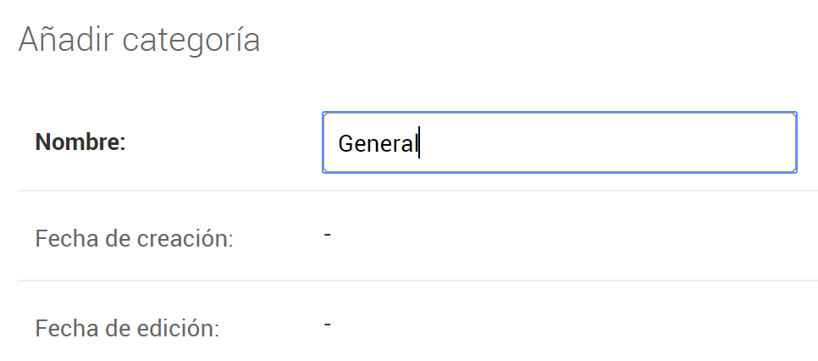Click the "Fecha de edición:" label

tap(127, 329)
